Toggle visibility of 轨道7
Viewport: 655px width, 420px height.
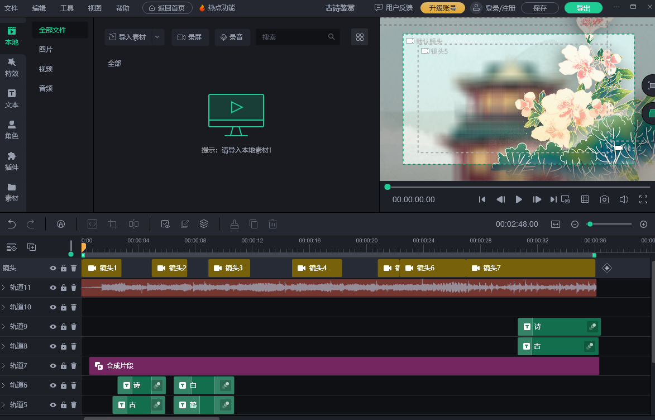pos(53,366)
